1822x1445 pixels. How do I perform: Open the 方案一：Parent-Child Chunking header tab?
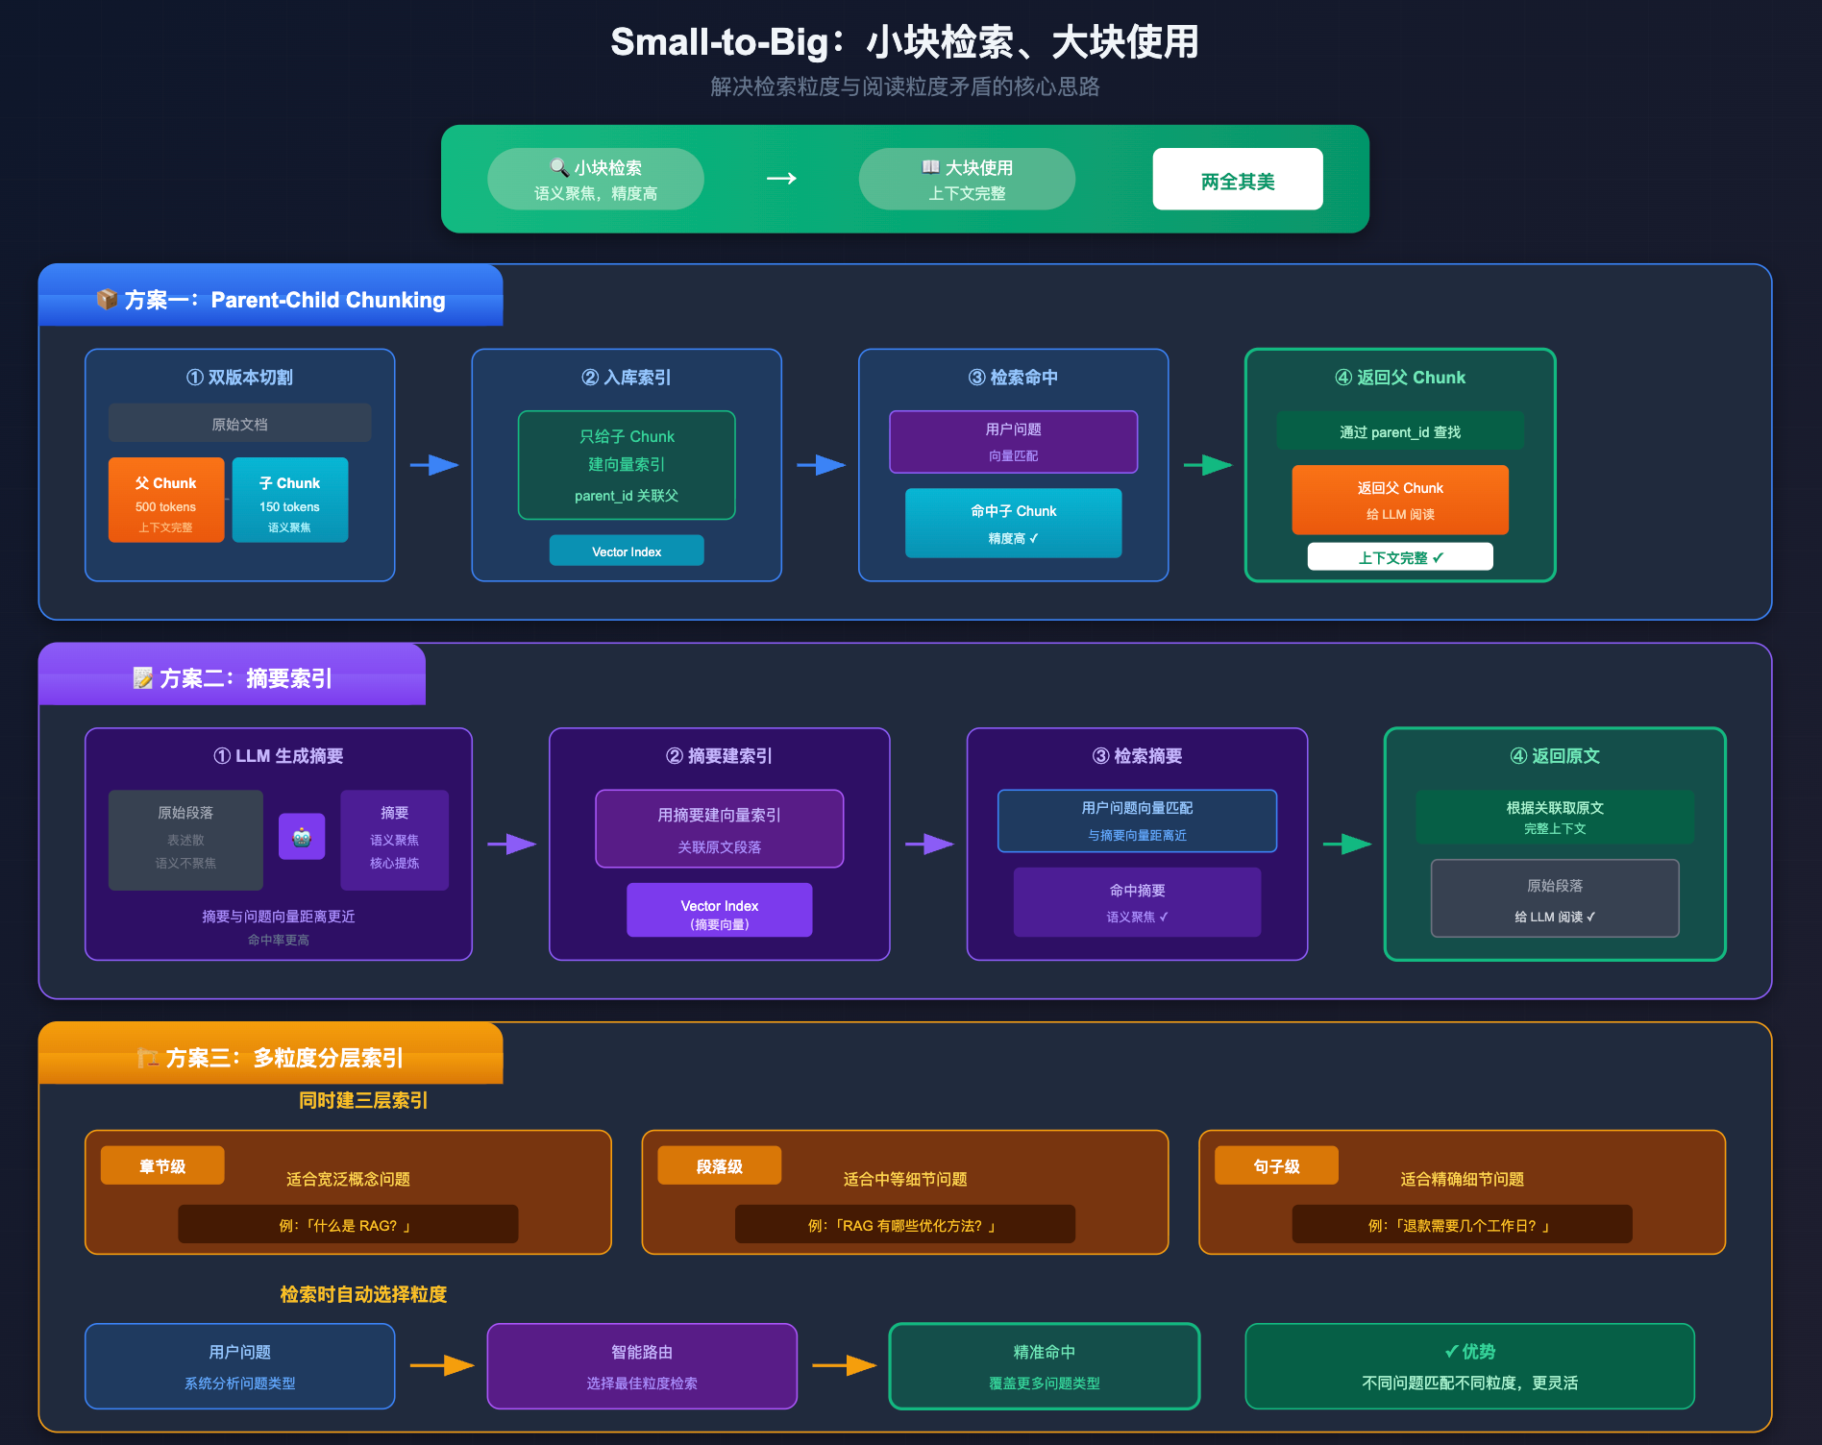click(x=271, y=298)
